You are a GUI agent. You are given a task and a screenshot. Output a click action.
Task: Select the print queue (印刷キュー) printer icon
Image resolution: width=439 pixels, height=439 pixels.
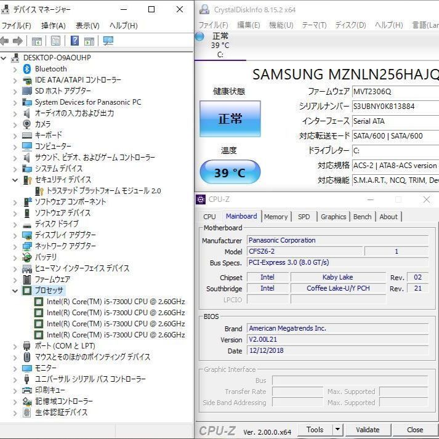tap(27, 390)
